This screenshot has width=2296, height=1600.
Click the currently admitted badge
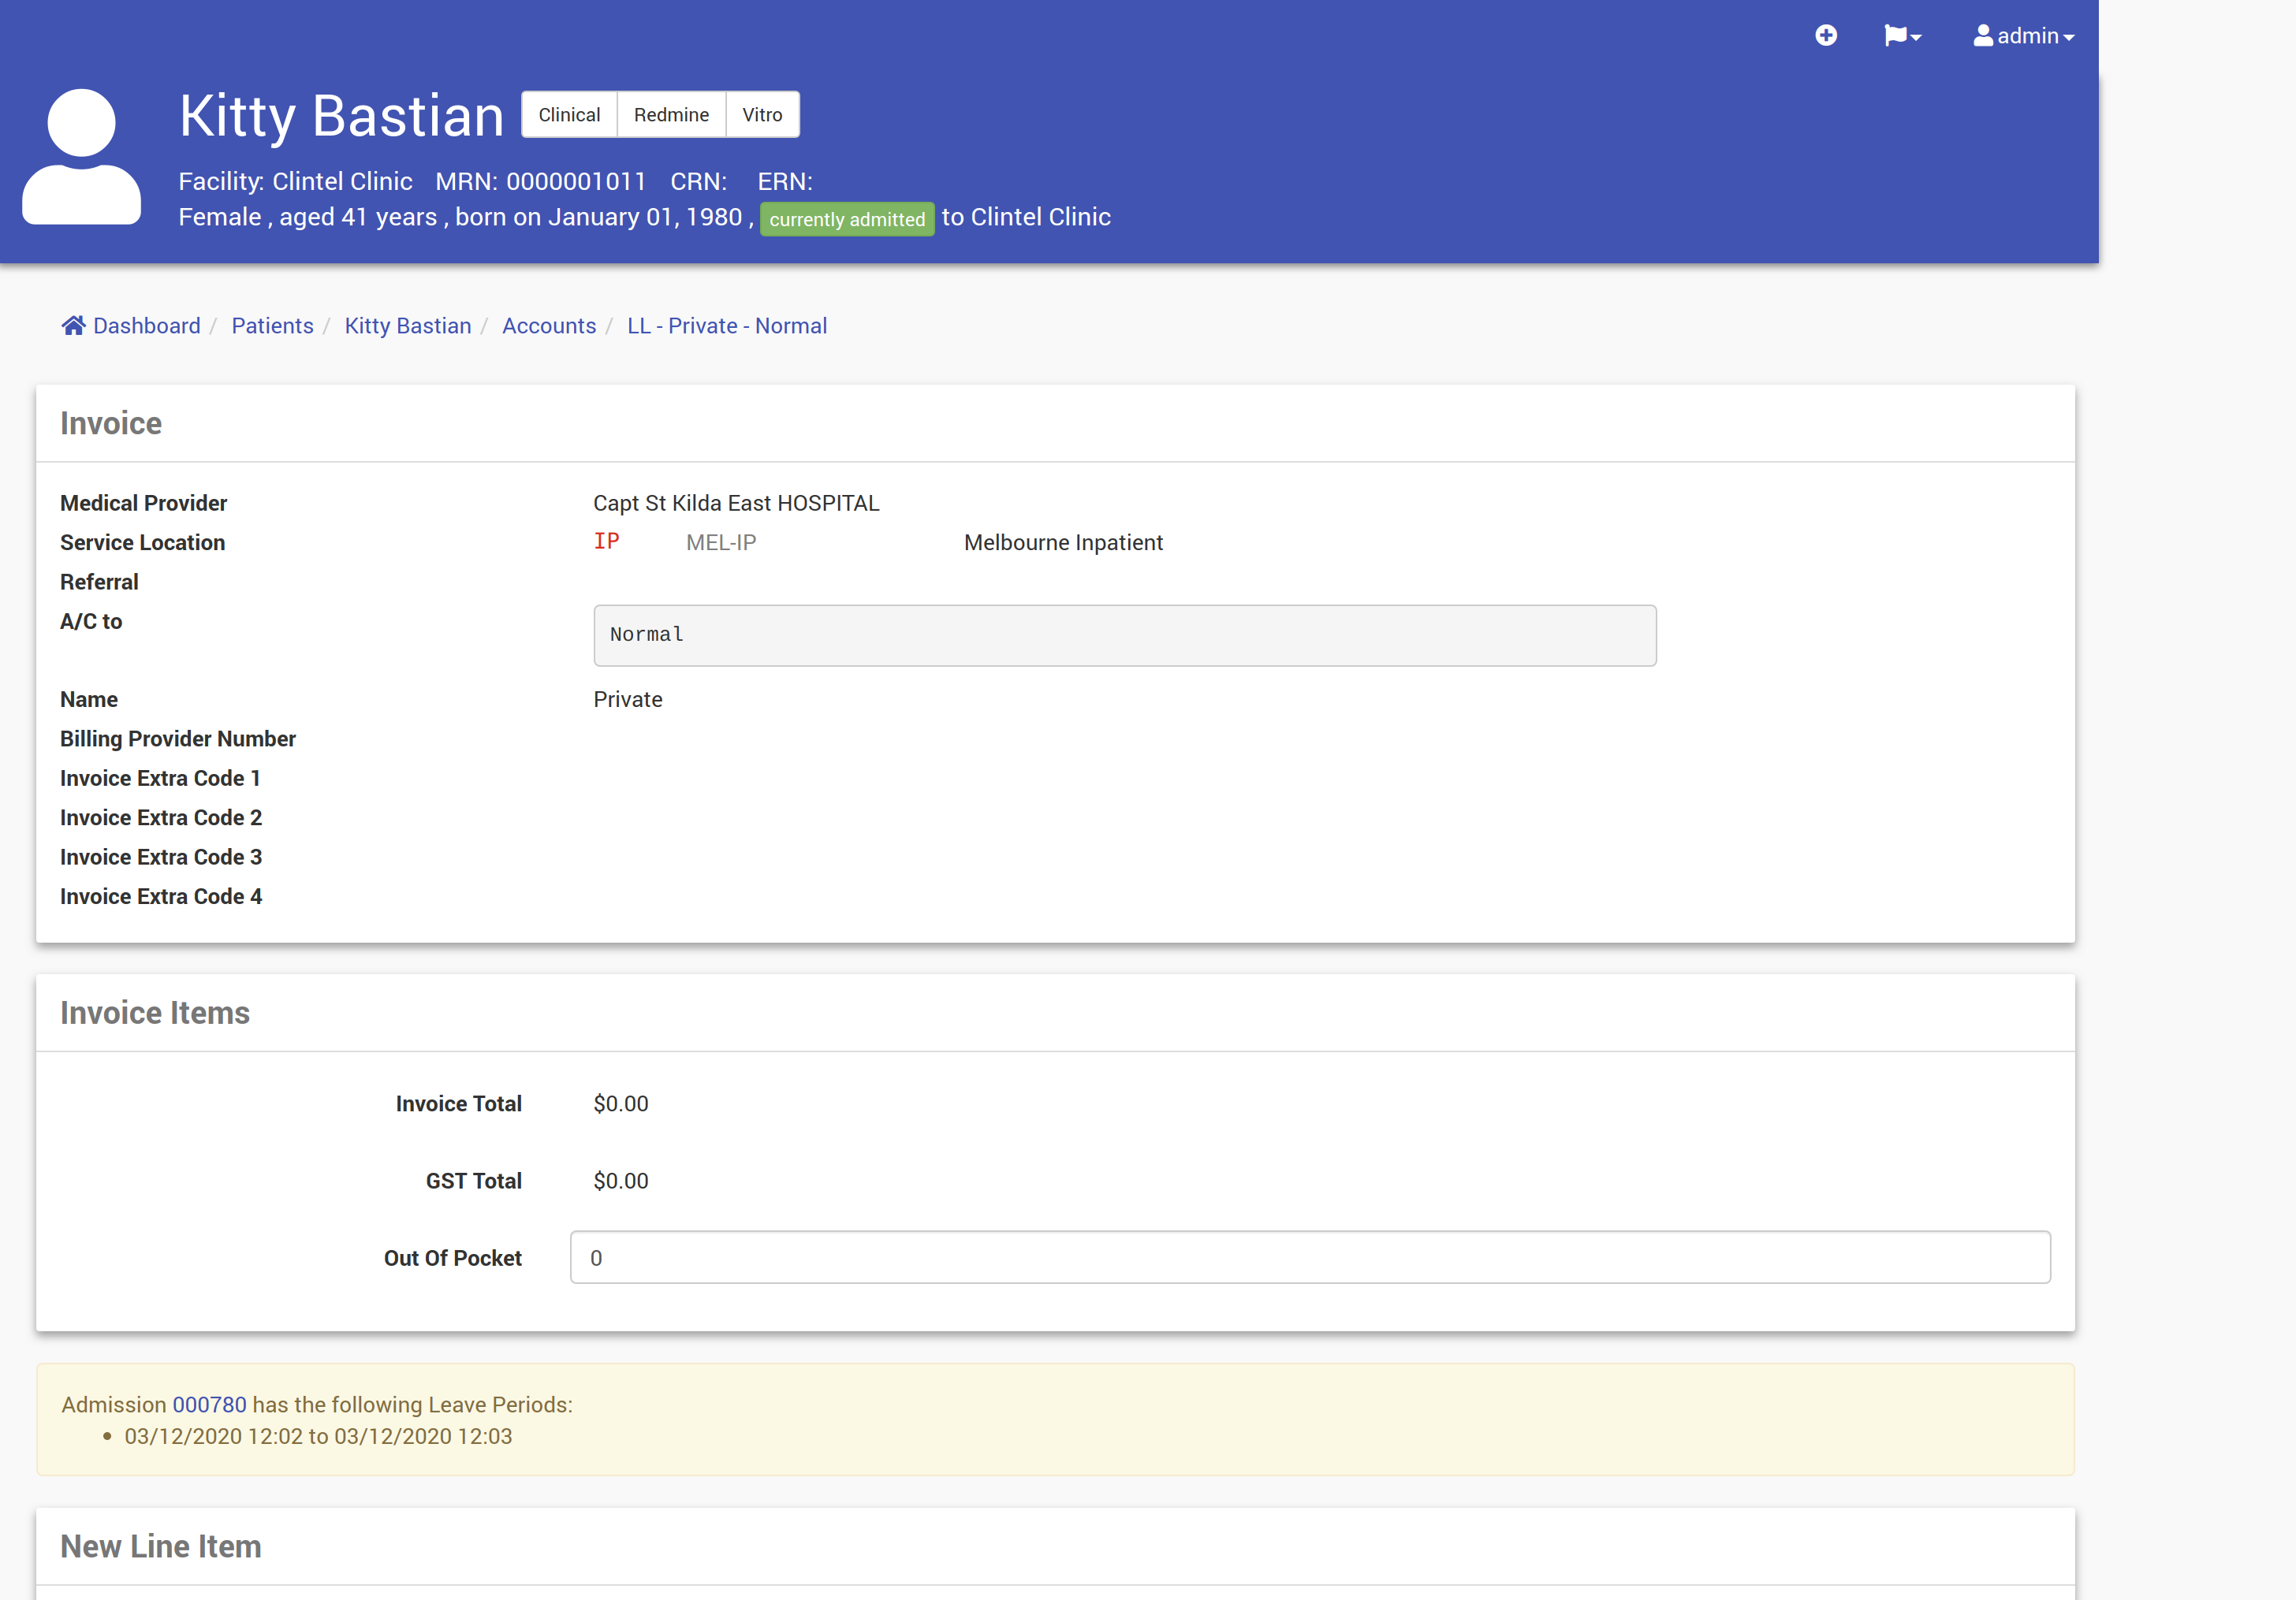[x=847, y=219]
